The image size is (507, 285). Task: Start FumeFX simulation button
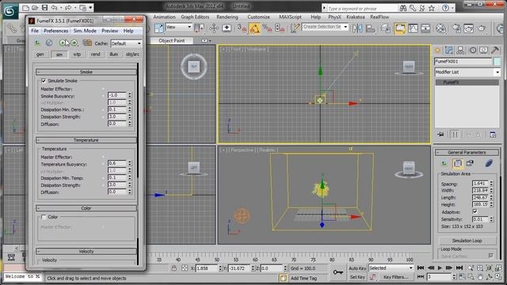63,43
